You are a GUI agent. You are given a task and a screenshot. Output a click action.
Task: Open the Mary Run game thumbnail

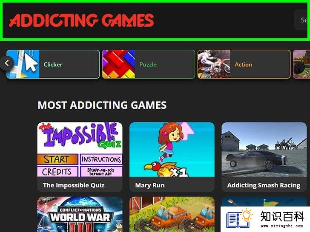coord(172,150)
